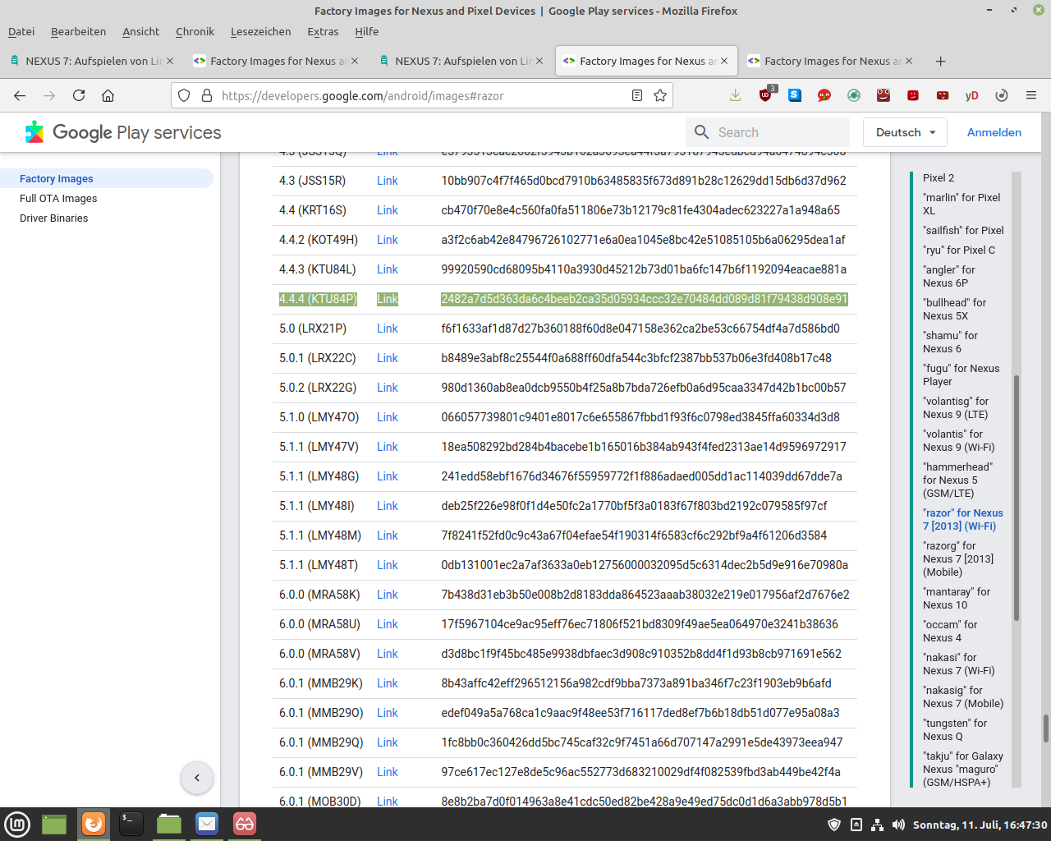Open the Bearbeiten menu

pyautogui.click(x=78, y=31)
